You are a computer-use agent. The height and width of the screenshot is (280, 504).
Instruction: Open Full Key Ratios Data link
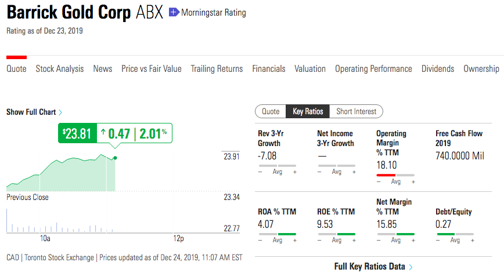(x=369, y=267)
